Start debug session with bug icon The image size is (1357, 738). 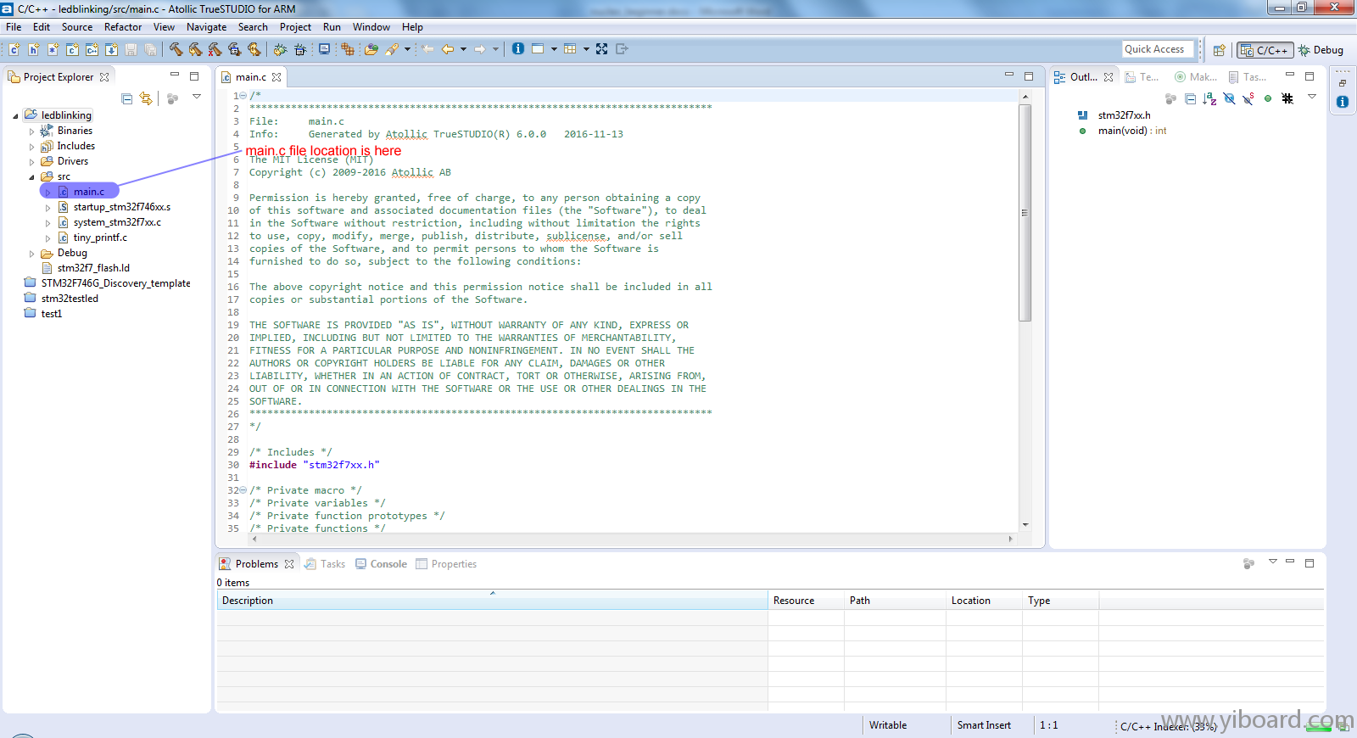click(x=280, y=49)
